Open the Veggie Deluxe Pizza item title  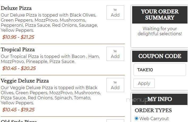tap(25, 81)
